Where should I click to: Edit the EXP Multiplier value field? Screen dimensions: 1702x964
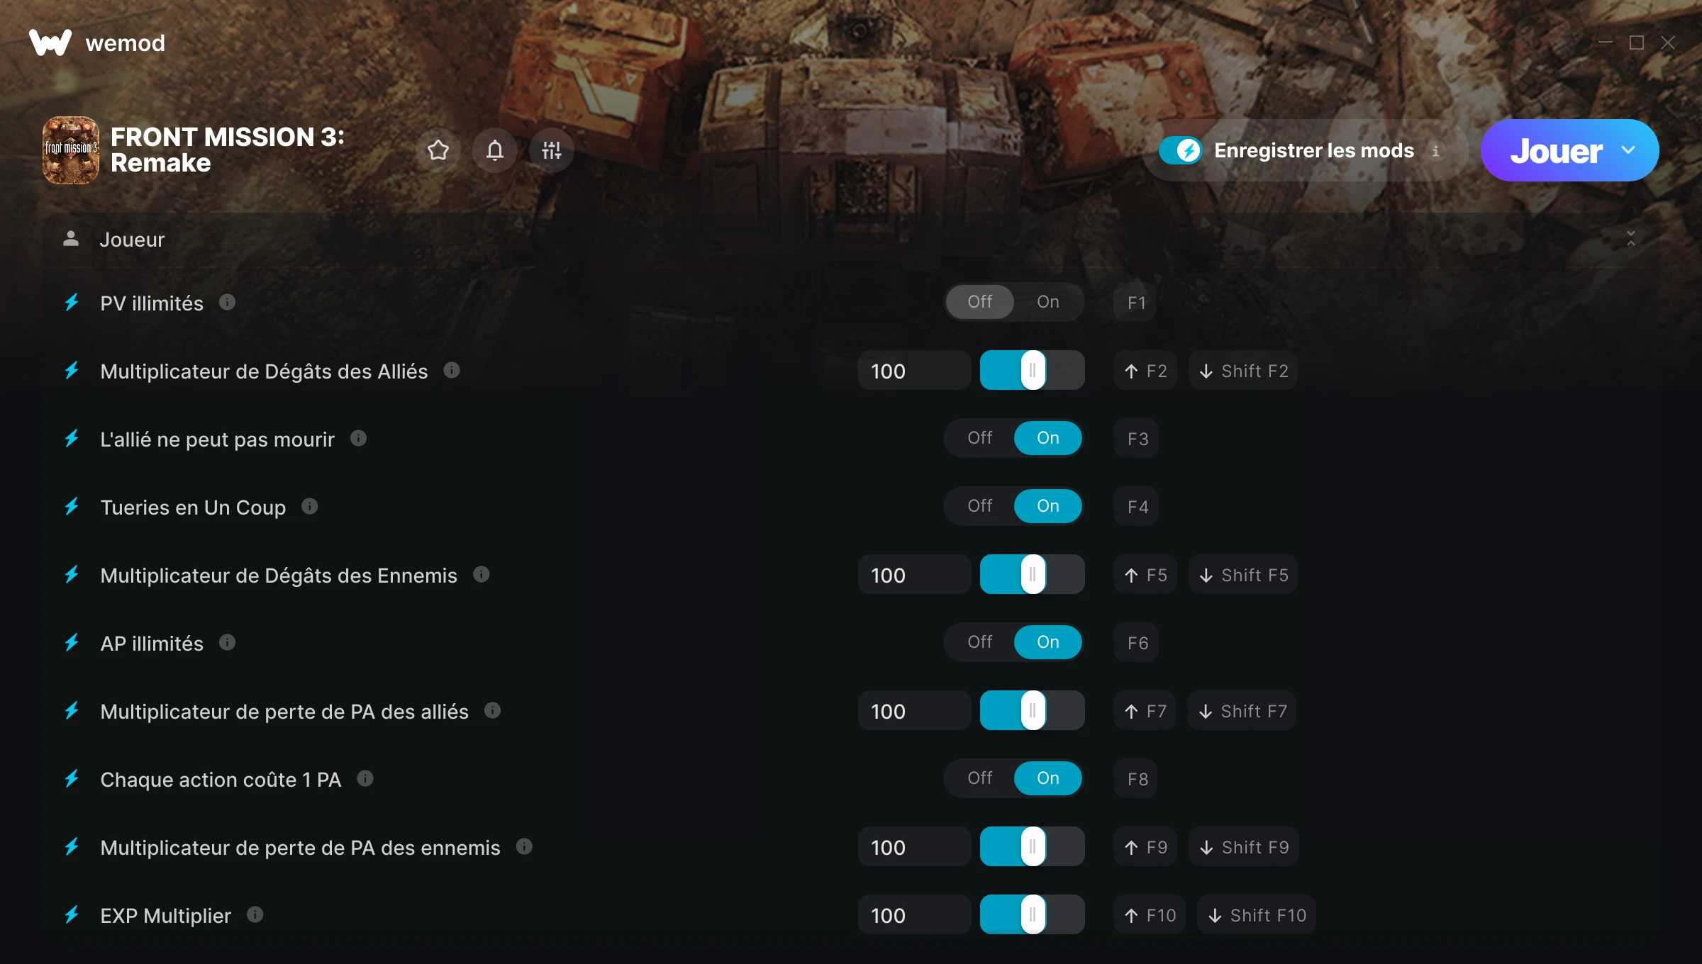914,914
